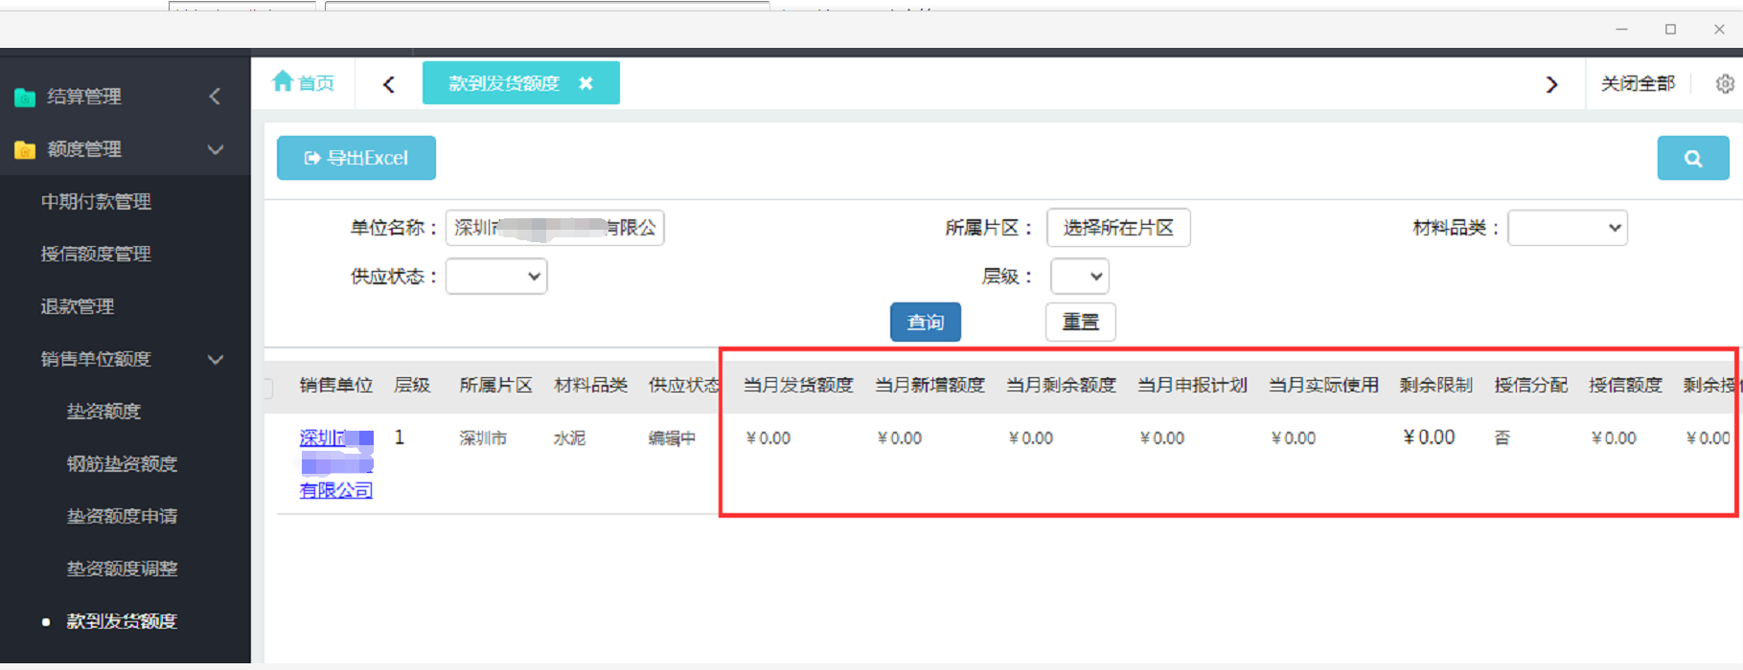Click the 当月剩余额度 column header
The height and width of the screenshot is (670, 1743).
point(1061,385)
